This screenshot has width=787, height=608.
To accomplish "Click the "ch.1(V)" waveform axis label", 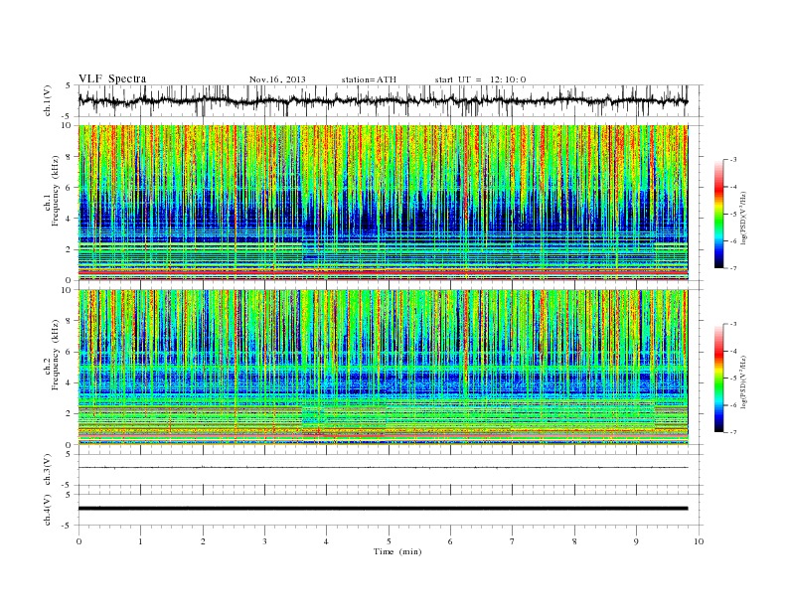I will [x=48, y=100].
